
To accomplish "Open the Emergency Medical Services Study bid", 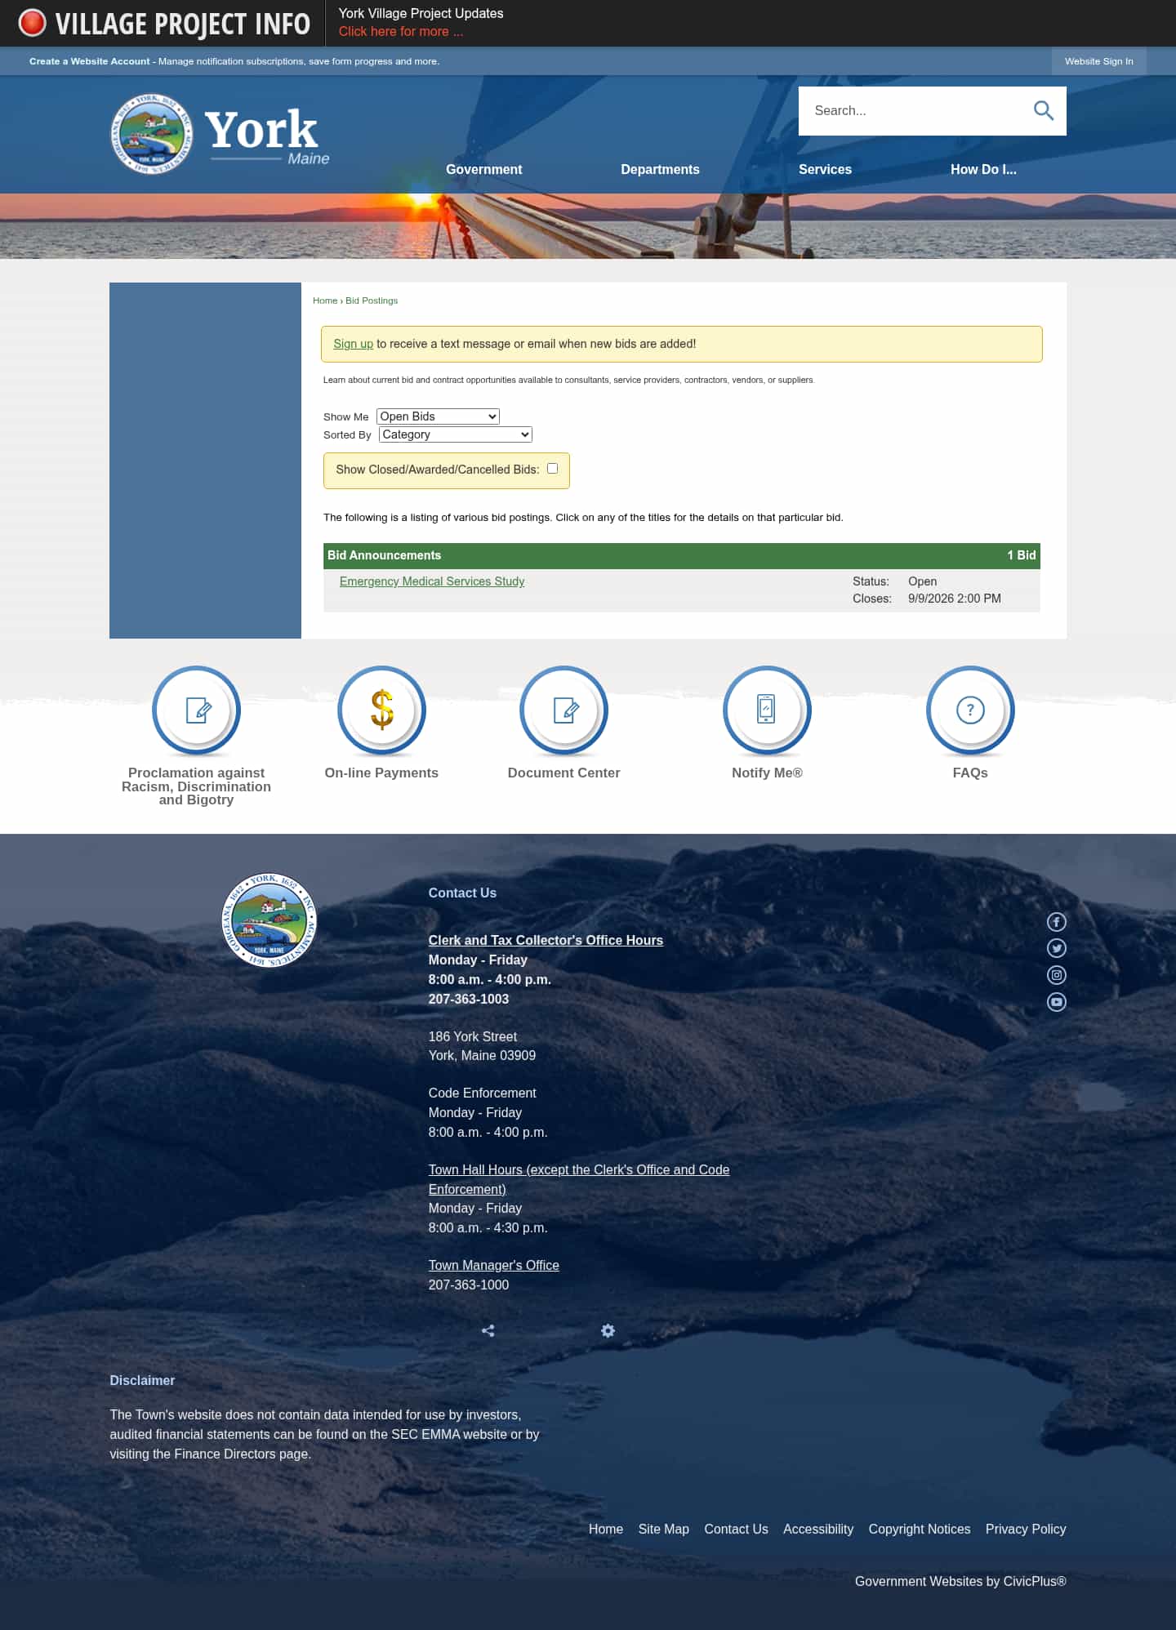I will pos(432,581).
